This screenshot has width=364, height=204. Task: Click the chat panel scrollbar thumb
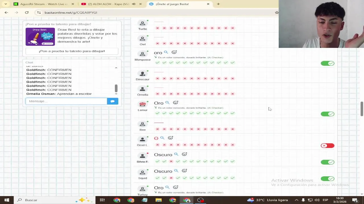(x=116, y=88)
